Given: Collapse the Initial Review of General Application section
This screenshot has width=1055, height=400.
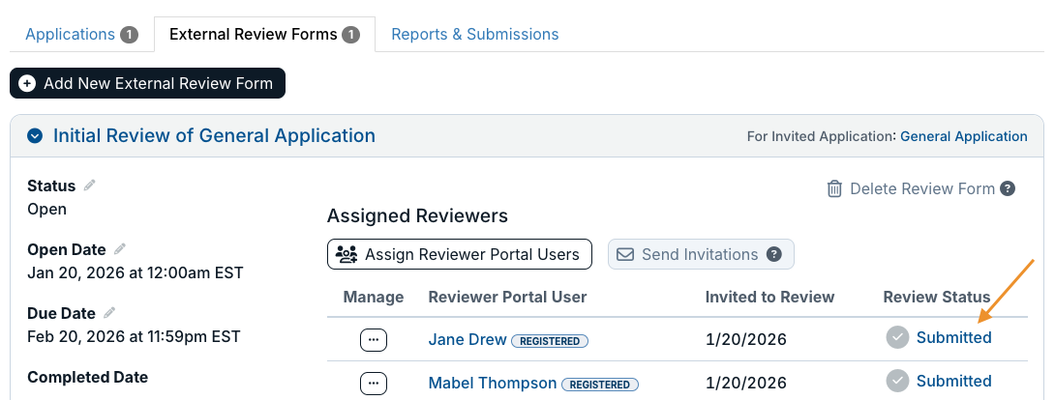Looking at the screenshot, I should [x=34, y=136].
